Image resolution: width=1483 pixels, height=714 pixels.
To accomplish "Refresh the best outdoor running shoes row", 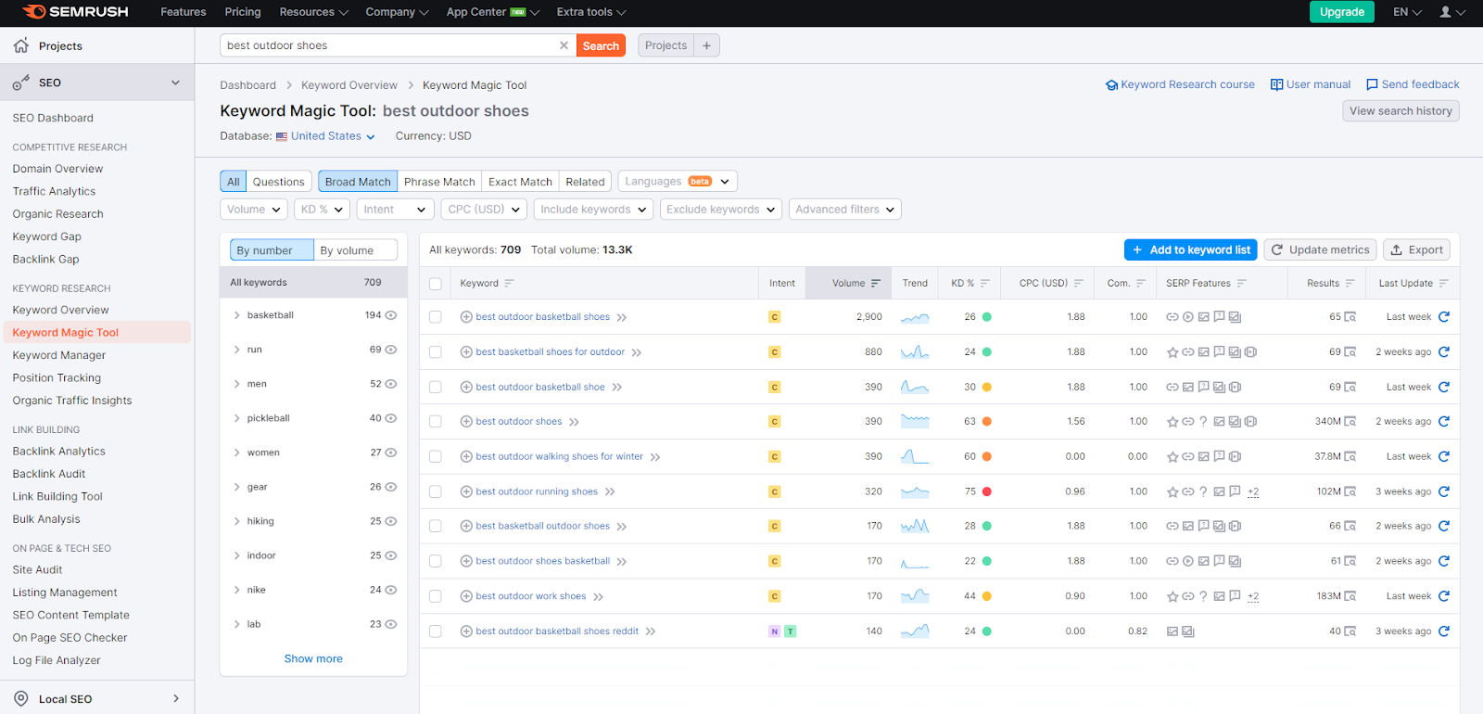I will pos(1443,491).
